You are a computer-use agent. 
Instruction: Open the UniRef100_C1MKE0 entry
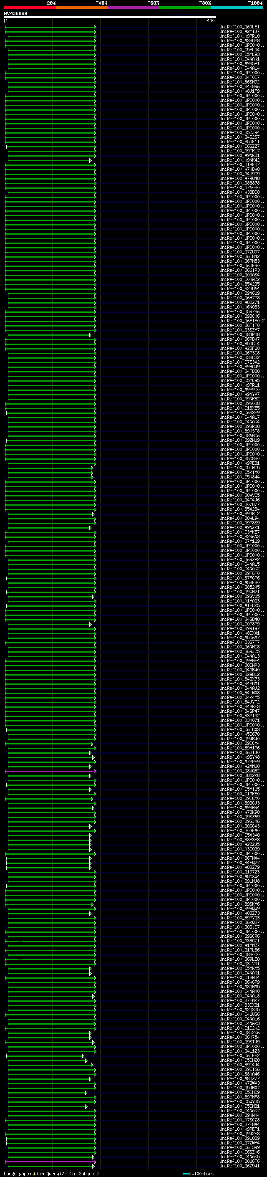pos(239,794)
